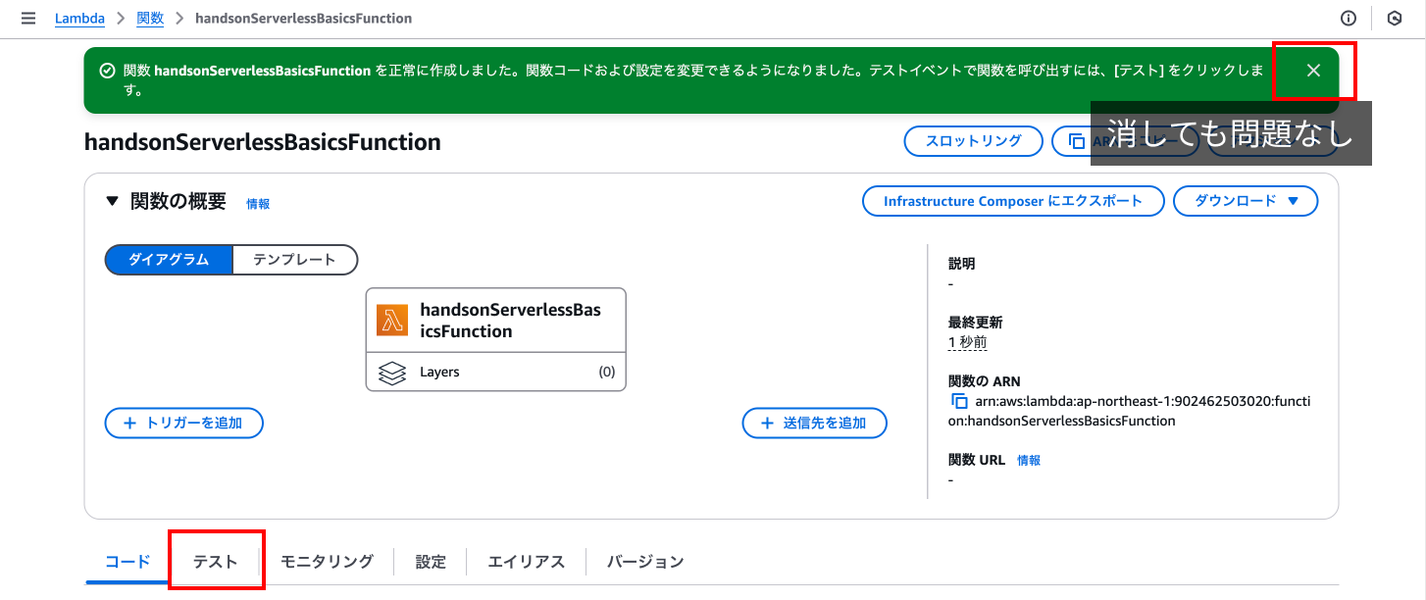This screenshot has width=1426, height=600.
Task: Click the スロットリング button
Action: [973, 141]
